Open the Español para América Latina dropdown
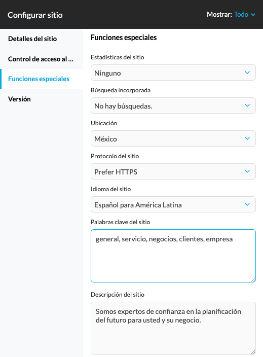Screen dimensions: 263x357 [x=173, y=204]
